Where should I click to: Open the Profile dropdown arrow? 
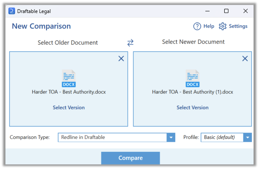(x=247, y=138)
